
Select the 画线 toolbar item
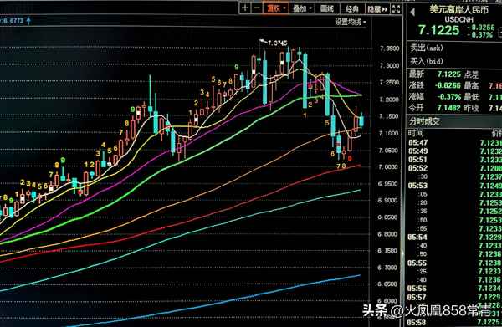(x=327, y=8)
